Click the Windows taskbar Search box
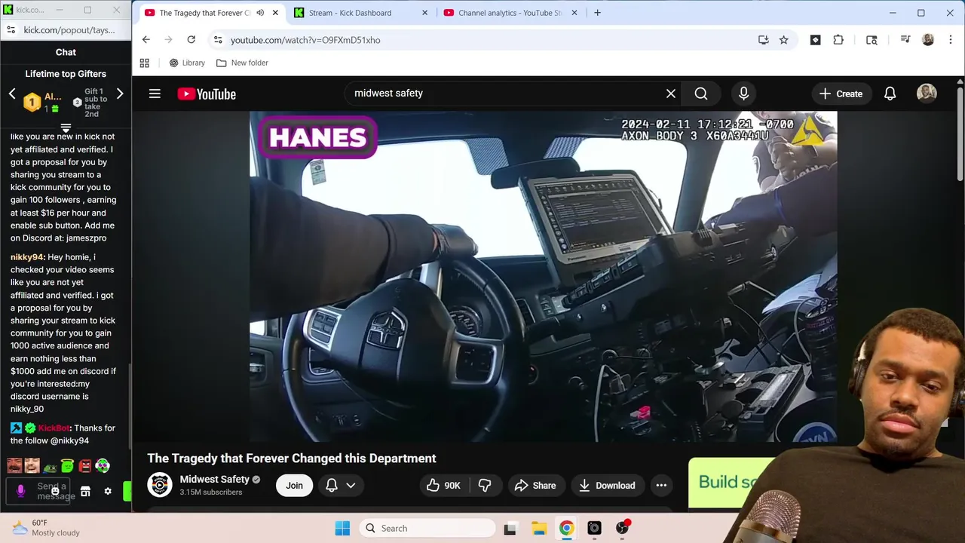Screen dimensions: 965x543 coord(427,528)
